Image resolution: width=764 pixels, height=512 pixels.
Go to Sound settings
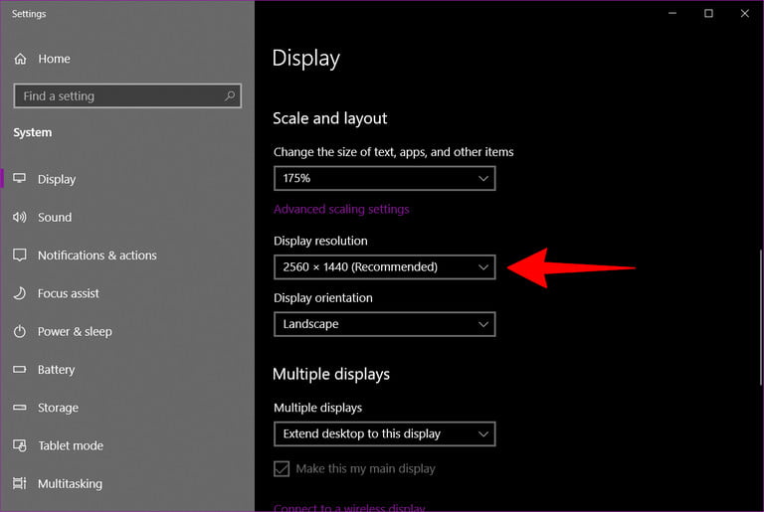pos(127,217)
